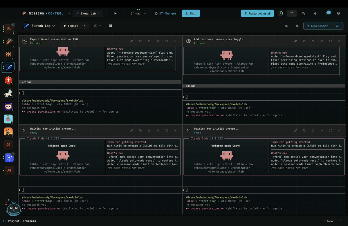Maximize the Add top-down camera view panel
This screenshot has width=348, height=226.
coord(331,41)
